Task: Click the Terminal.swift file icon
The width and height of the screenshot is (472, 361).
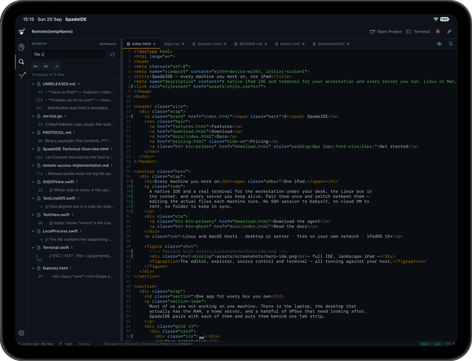Action: [x=39, y=248]
